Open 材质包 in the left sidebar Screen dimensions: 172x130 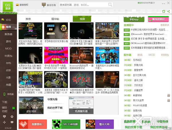coord(8,56)
